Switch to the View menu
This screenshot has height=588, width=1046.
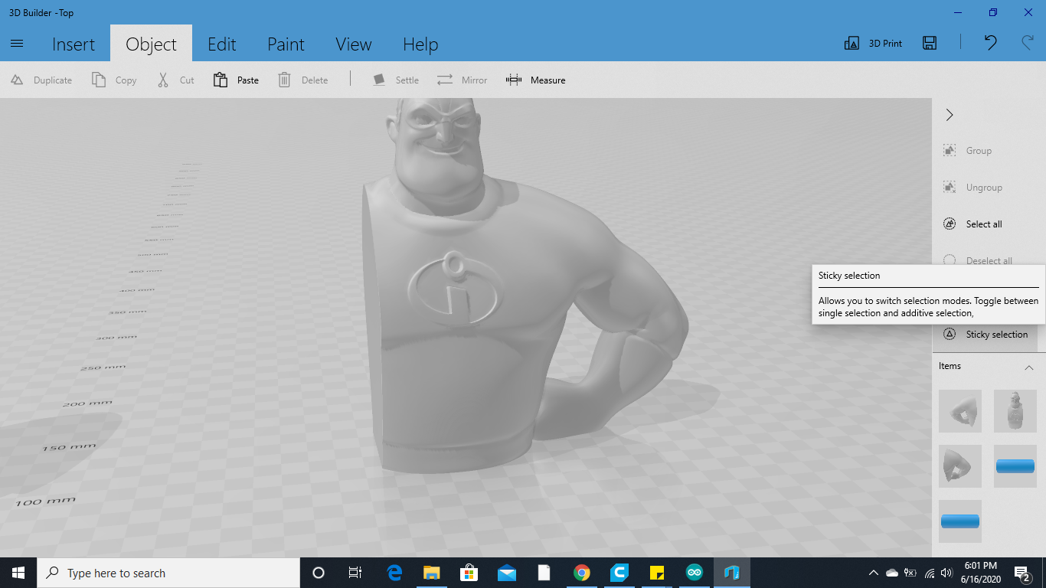pos(353,44)
